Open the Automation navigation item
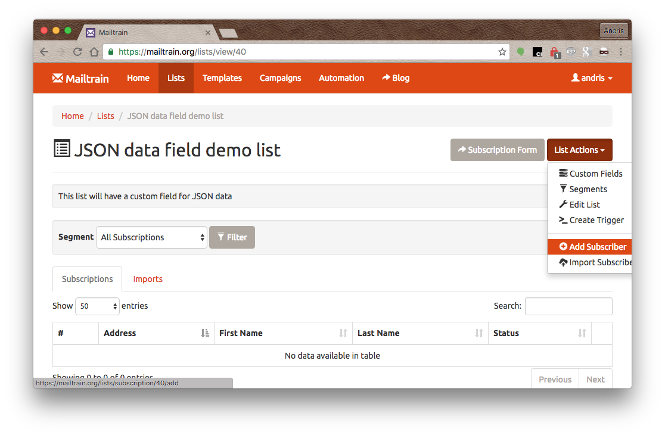Viewport: 665px width, 436px height. [341, 78]
